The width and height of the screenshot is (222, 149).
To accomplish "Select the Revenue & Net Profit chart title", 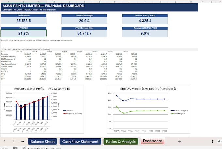I will (42, 89).
